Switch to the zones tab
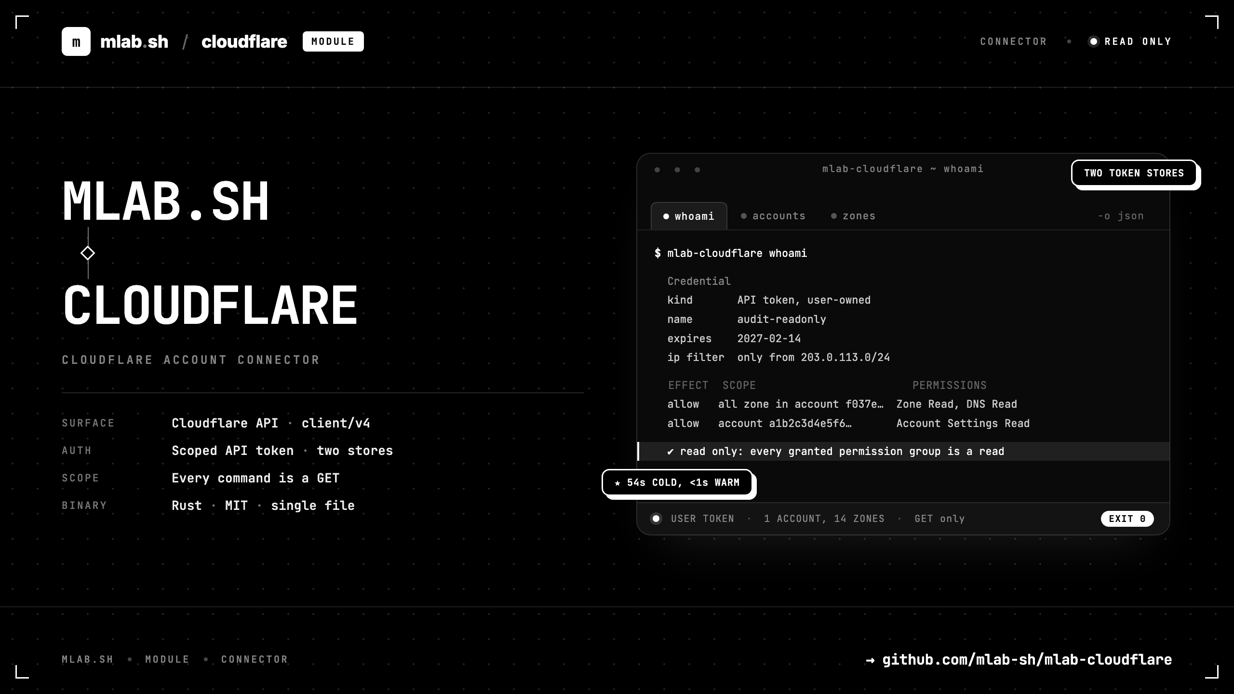This screenshot has width=1234, height=694. [853, 216]
